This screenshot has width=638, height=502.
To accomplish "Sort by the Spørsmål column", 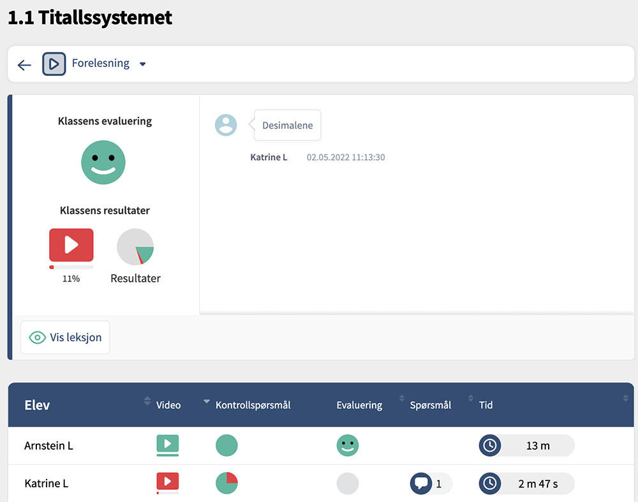I will point(430,405).
